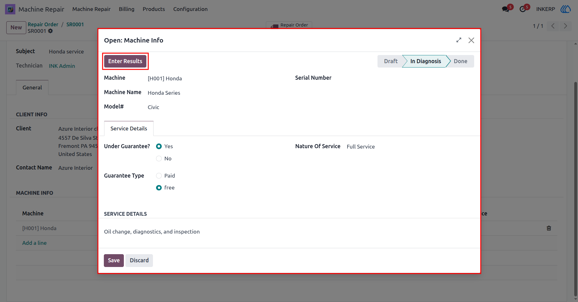
Task: Open the activities clock icon
Action: point(523,9)
